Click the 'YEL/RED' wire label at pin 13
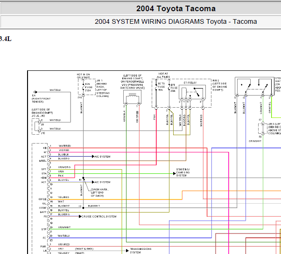The width and height of the screenshot is (281, 254). point(63,197)
